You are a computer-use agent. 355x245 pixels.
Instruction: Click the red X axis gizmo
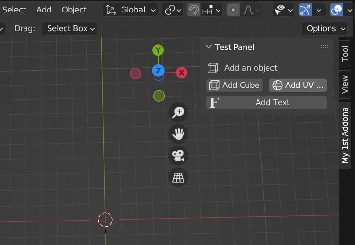pyautogui.click(x=181, y=73)
